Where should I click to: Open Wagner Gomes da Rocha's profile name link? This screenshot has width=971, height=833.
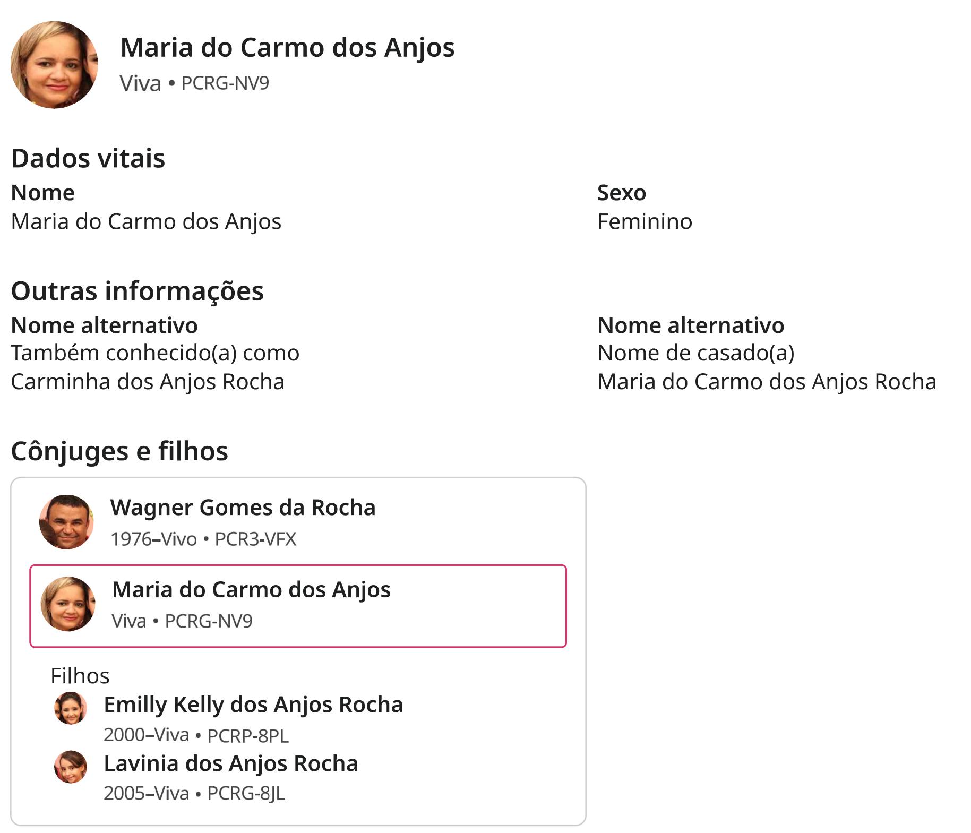click(x=243, y=508)
